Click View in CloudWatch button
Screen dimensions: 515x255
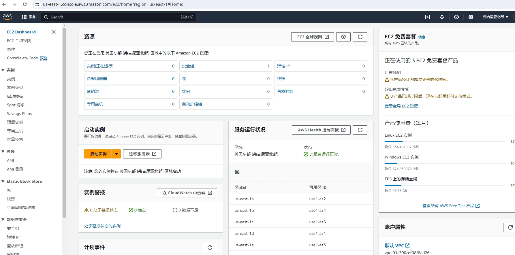click(187, 193)
